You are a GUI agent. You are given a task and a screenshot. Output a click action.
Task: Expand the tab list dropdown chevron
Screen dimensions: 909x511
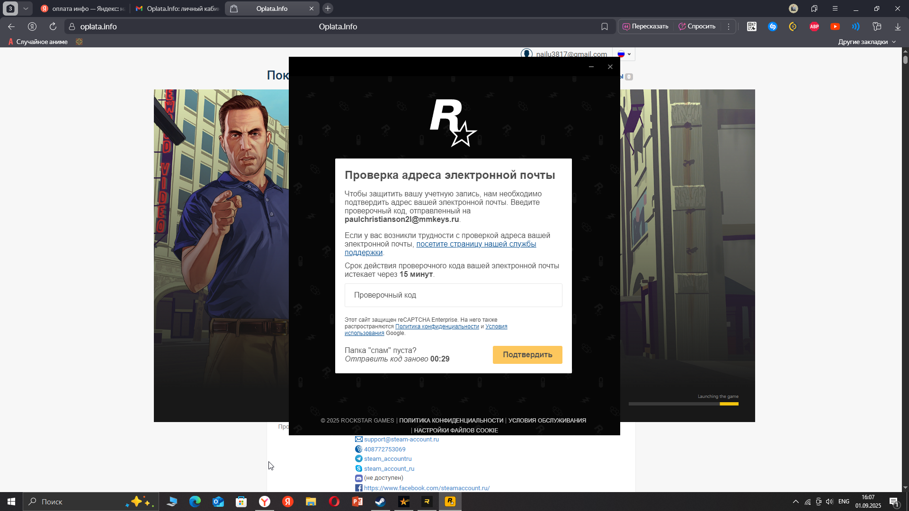26,9
